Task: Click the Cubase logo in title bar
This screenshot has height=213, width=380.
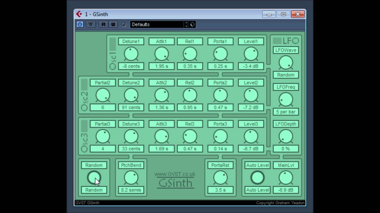Action: 79,14
